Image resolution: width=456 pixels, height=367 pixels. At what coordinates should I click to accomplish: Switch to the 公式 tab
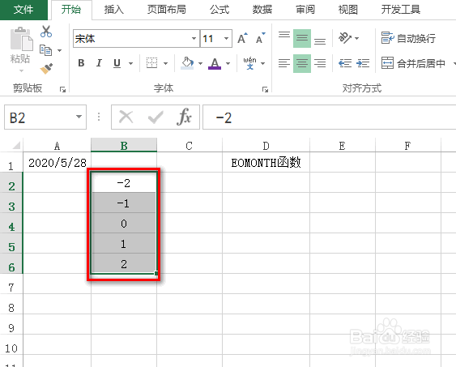click(x=219, y=10)
